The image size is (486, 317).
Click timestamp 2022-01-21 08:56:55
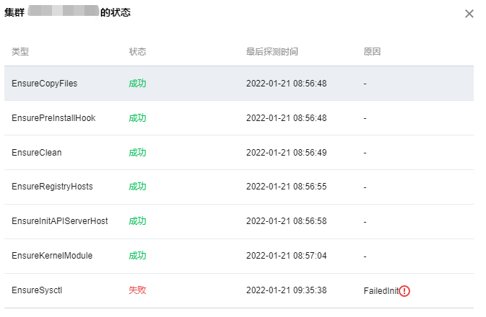coord(286,187)
